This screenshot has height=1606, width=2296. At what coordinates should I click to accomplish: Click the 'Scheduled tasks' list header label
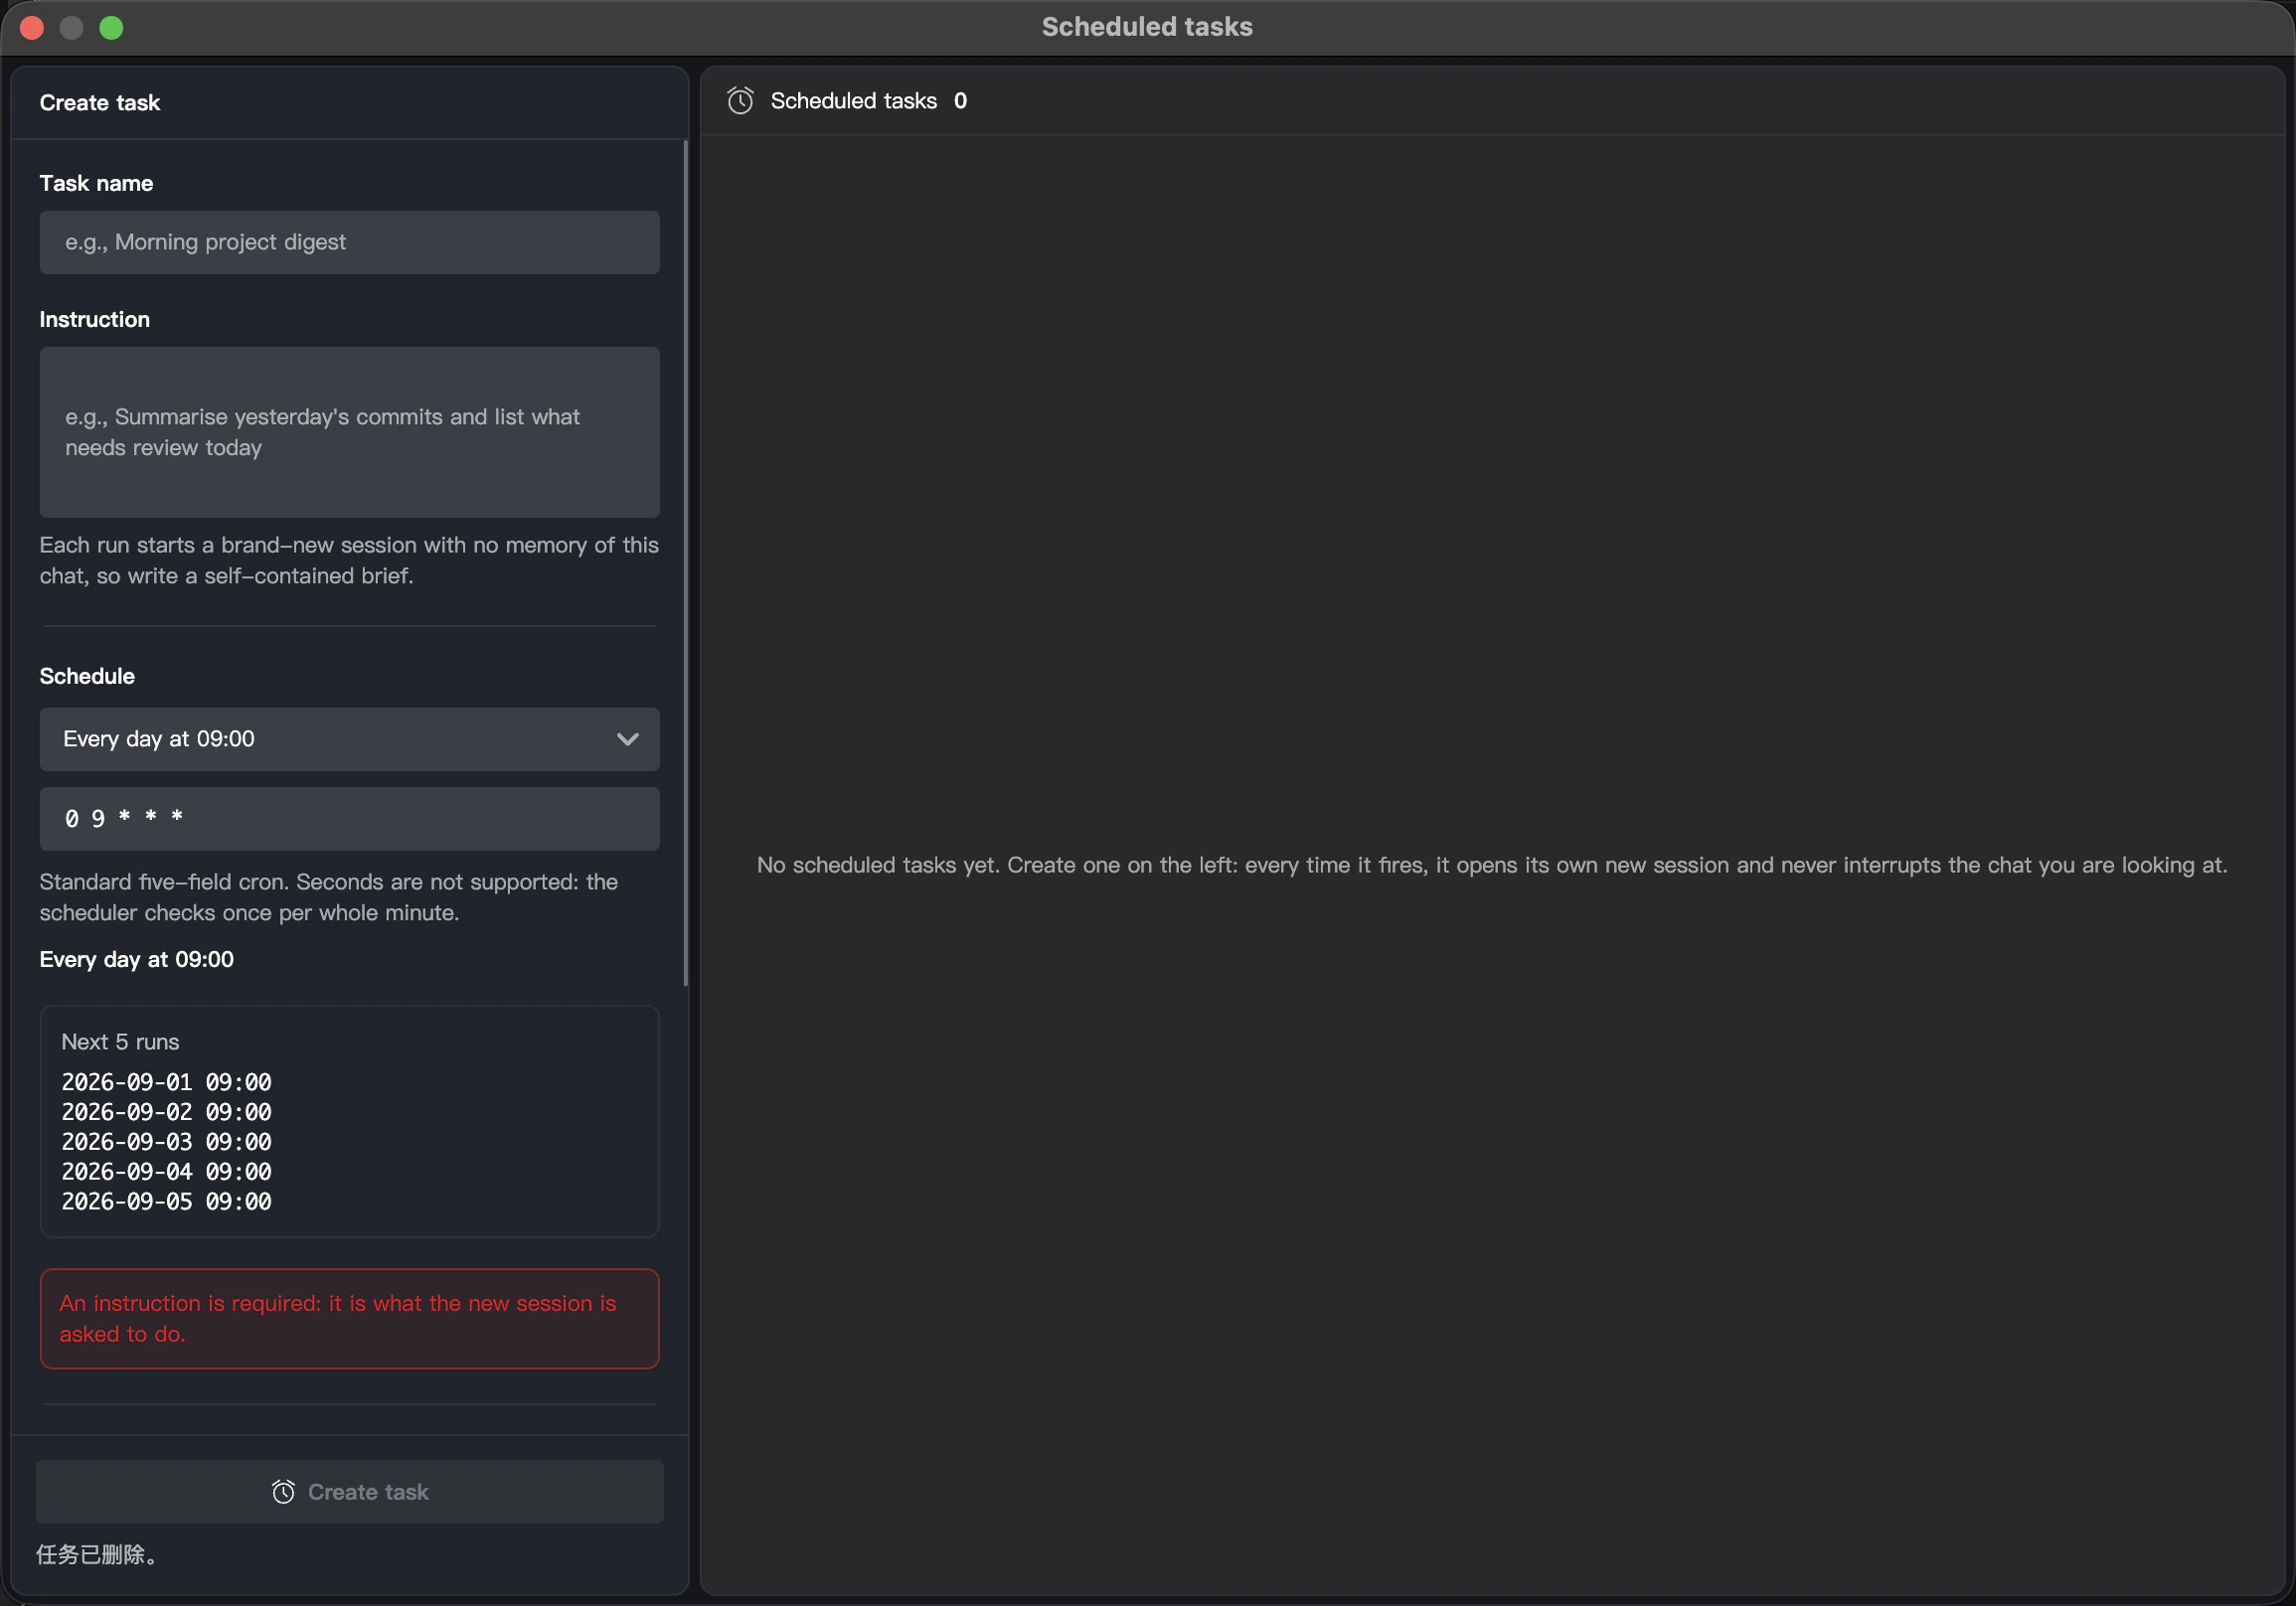(x=853, y=101)
